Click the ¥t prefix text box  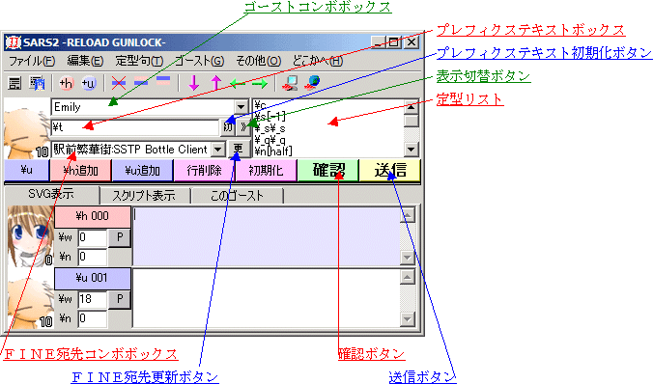[x=135, y=127]
